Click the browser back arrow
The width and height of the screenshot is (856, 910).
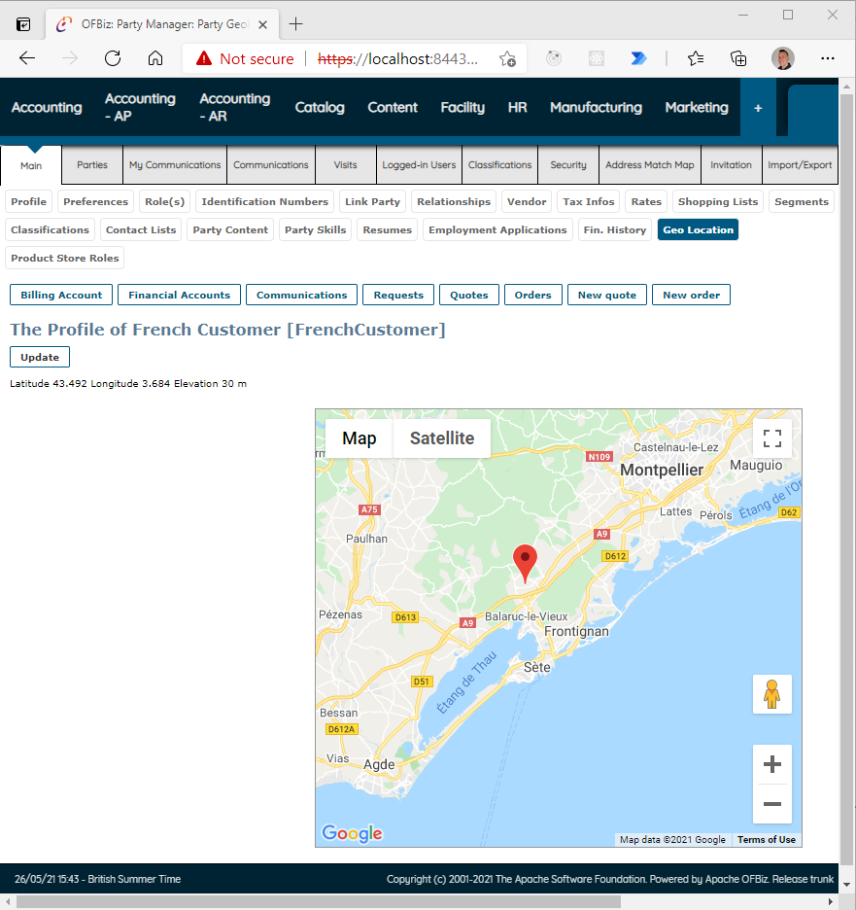pos(27,58)
